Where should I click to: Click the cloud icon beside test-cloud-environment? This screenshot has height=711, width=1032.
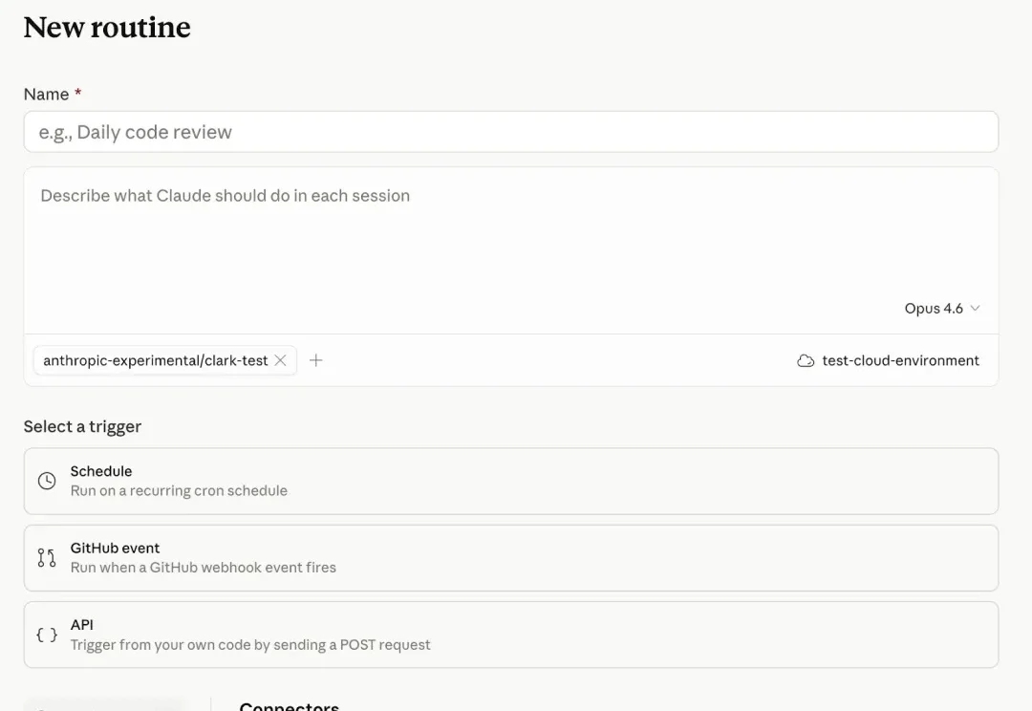(806, 360)
